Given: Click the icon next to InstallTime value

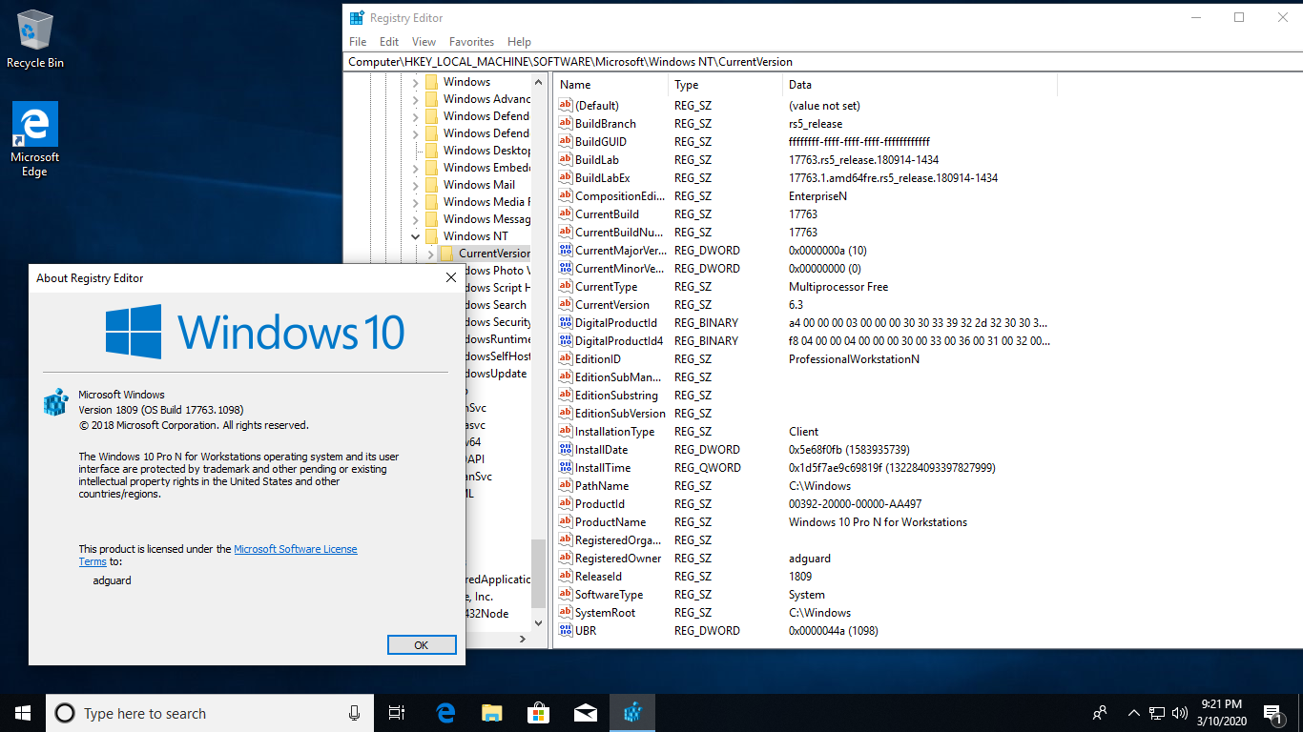Looking at the screenshot, I should click(565, 468).
